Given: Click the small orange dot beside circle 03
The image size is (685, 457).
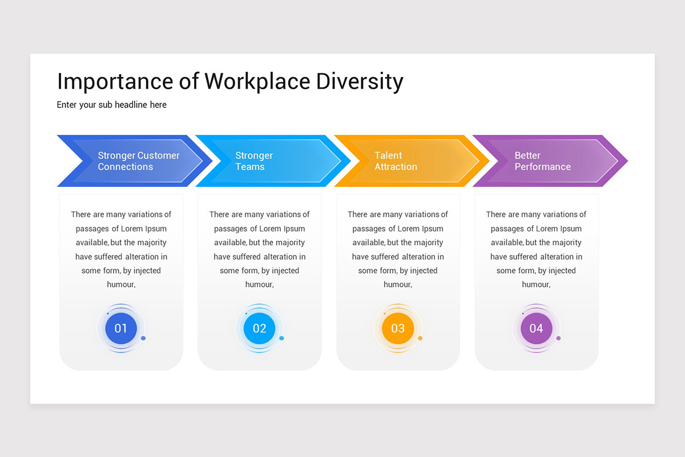Looking at the screenshot, I should [x=420, y=338].
